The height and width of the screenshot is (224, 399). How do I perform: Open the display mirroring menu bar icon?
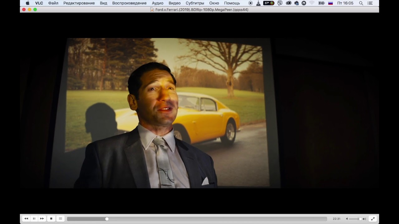click(296, 3)
